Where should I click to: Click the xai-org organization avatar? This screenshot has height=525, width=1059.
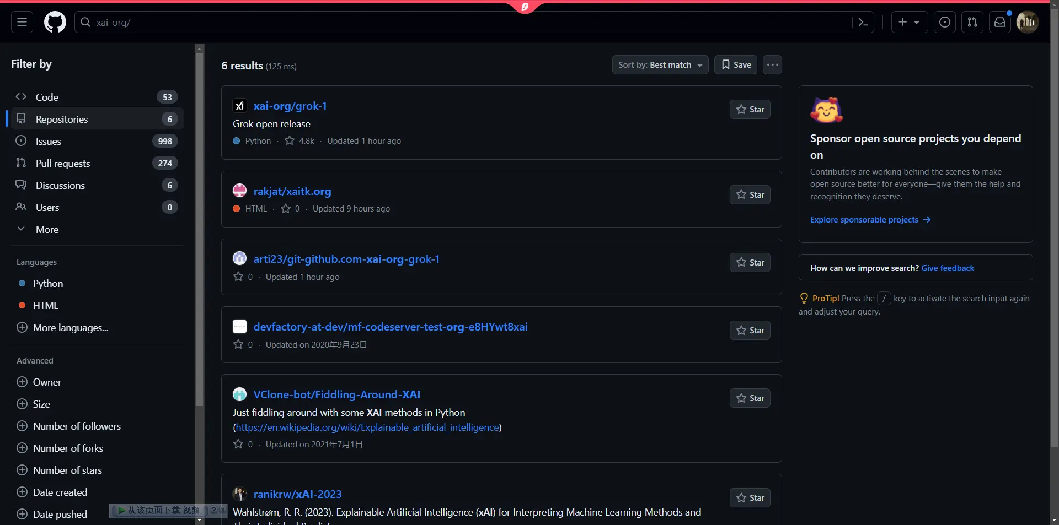239,106
